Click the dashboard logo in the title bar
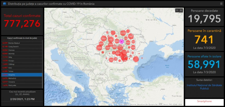The width and height of the screenshot is (225, 107). 4,4
